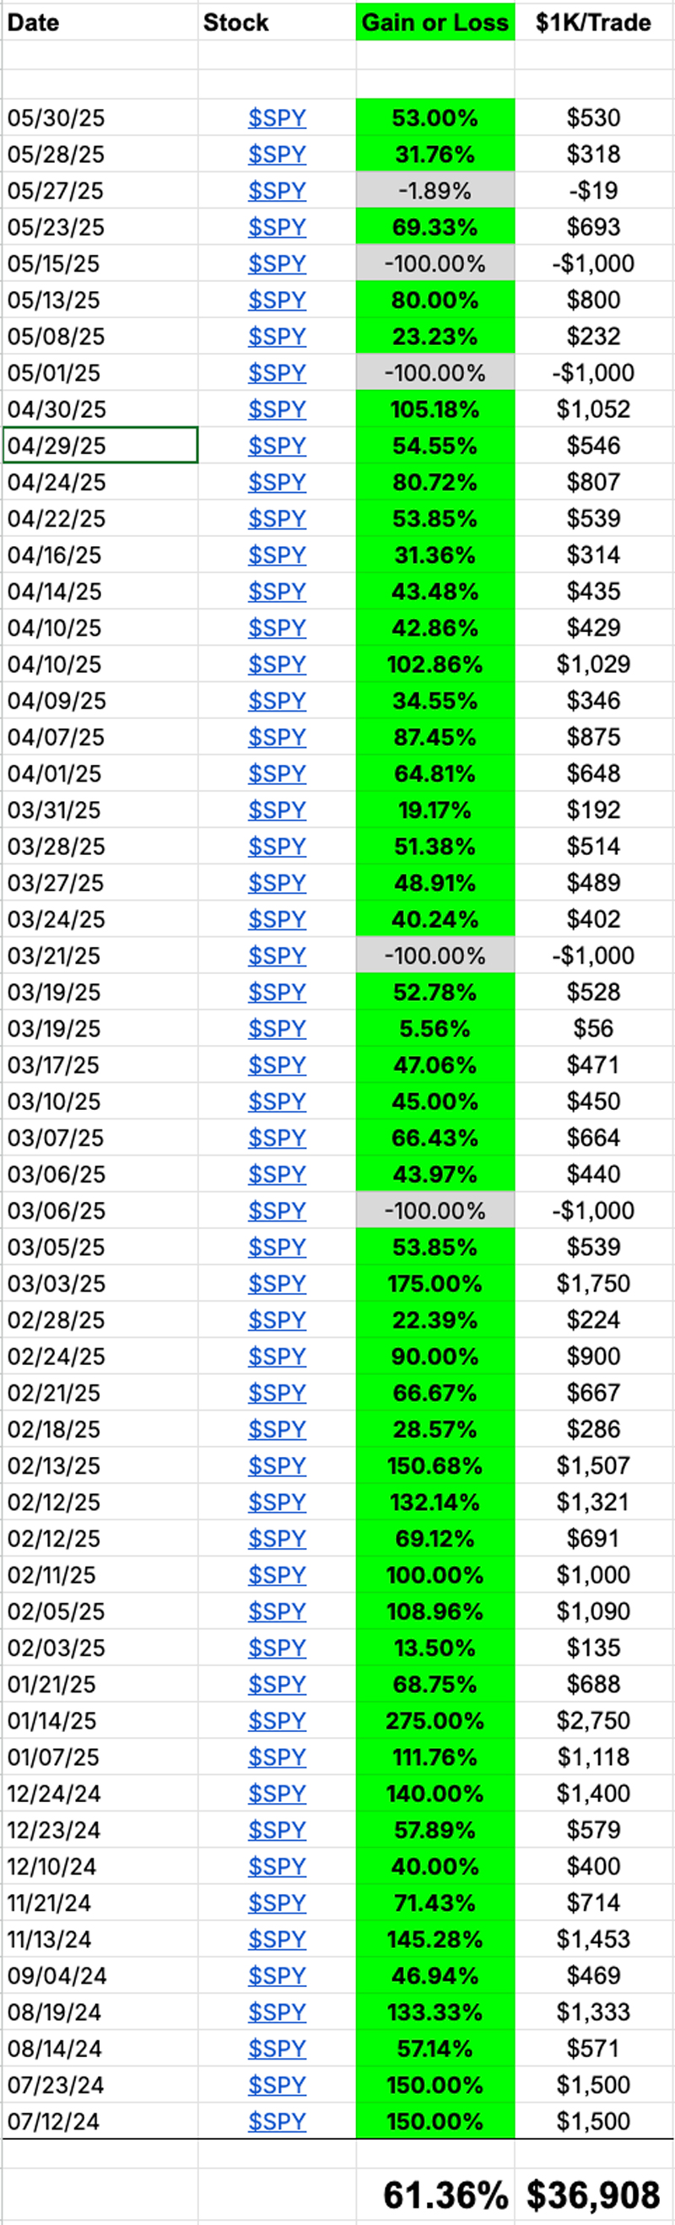The width and height of the screenshot is (675, 2225).
Task: Select the 175.00% gain cell
Action: click(435, 1283)
